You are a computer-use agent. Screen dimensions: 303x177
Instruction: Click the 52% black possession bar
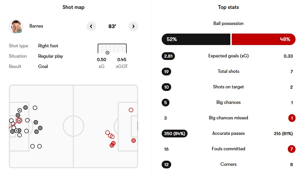(x=196, y=39)
